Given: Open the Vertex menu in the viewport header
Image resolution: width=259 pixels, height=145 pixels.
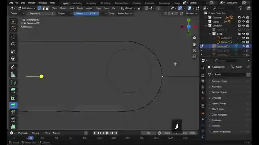Looking at the screenshot, I should point(89,8).
